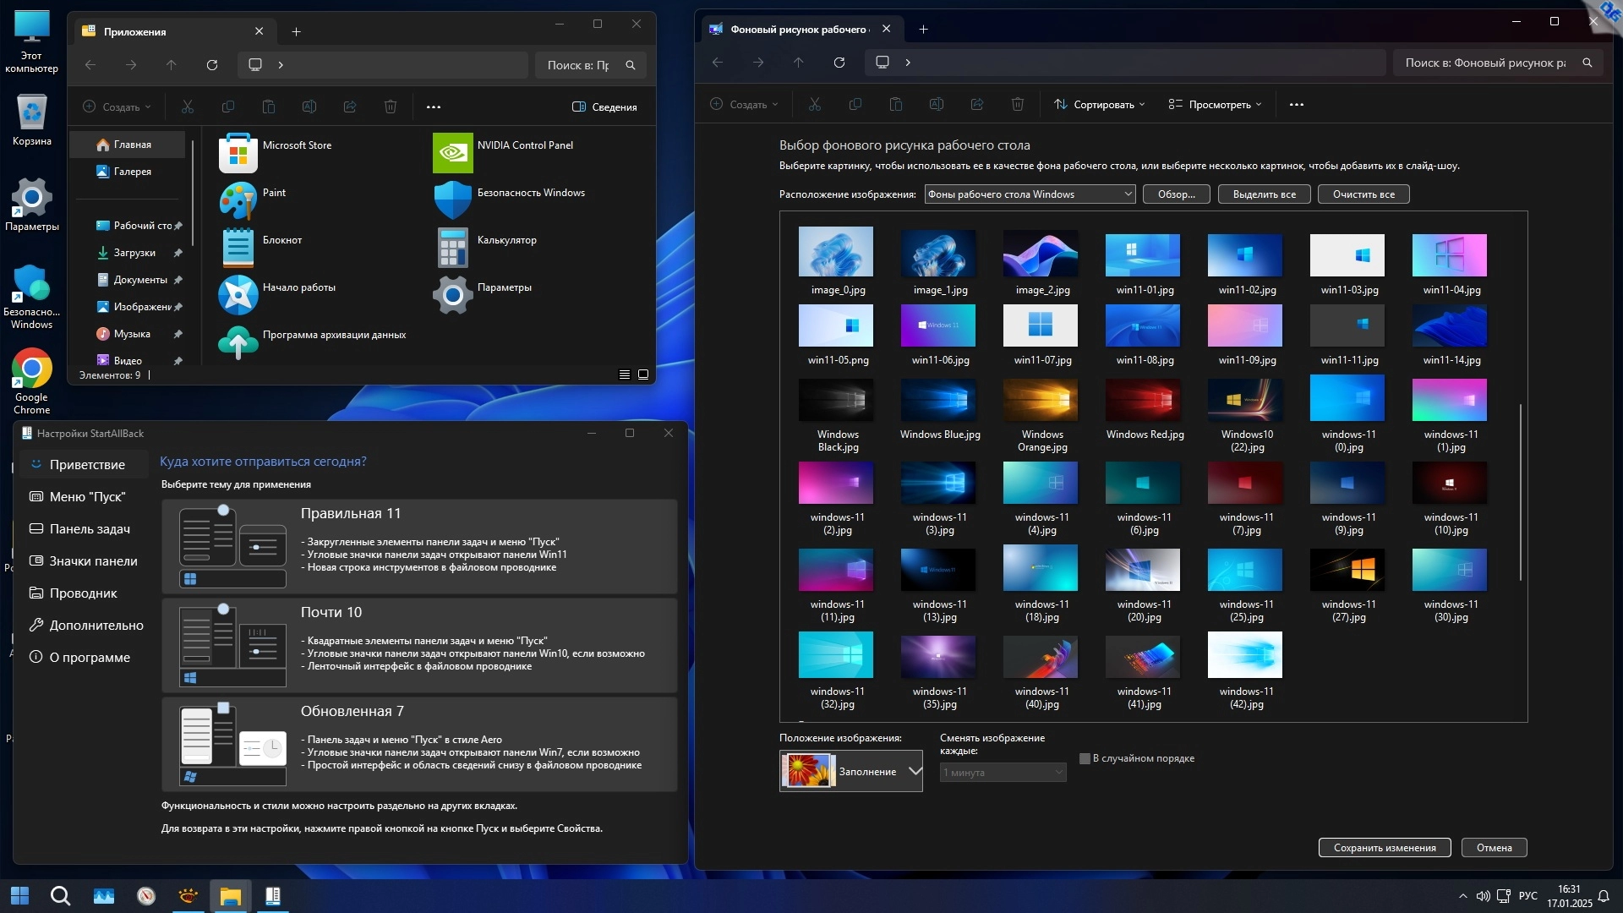Click the Google Chrome desktop icon
Screen dimensions: 1623x913
pos(31,369)
